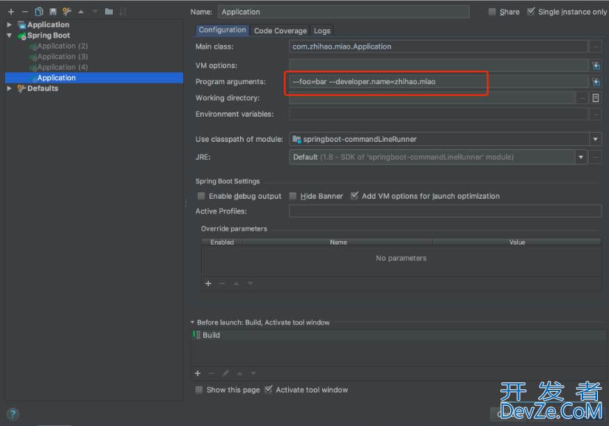Toggle Single instance only checkbox
The height and width of the screenshot is (426, 609).
(531, 11)
